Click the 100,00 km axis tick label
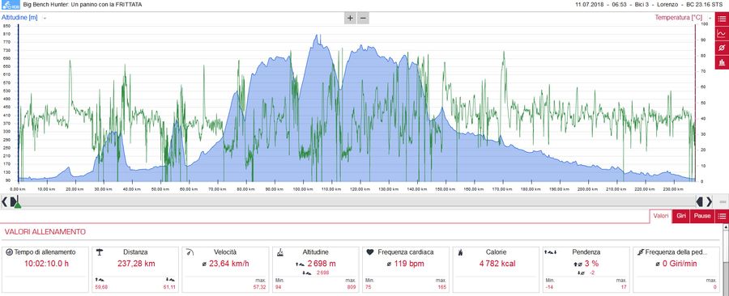Screen dimensions: 729x296 pos(303,189)
